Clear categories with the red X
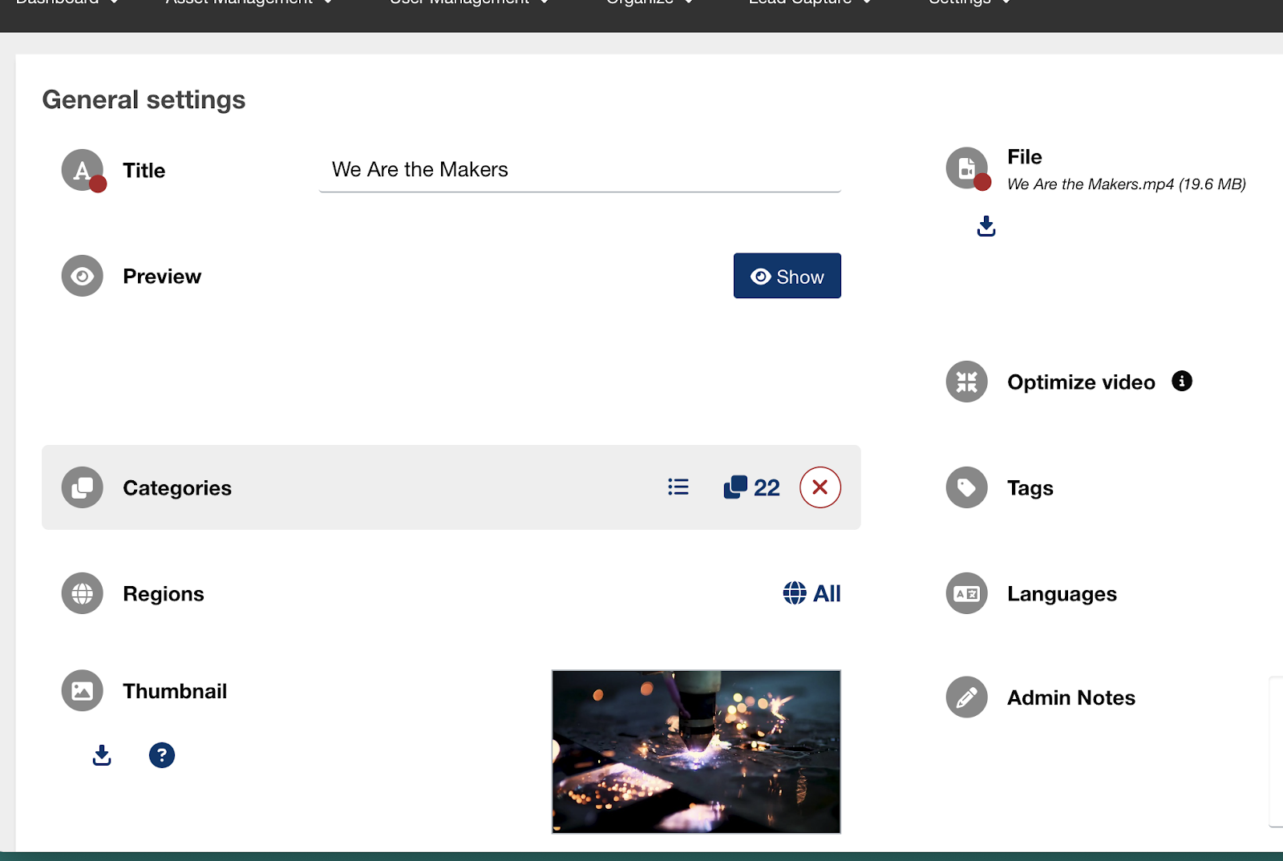This screenshot has height=861, width=1283. pos(820,487)
